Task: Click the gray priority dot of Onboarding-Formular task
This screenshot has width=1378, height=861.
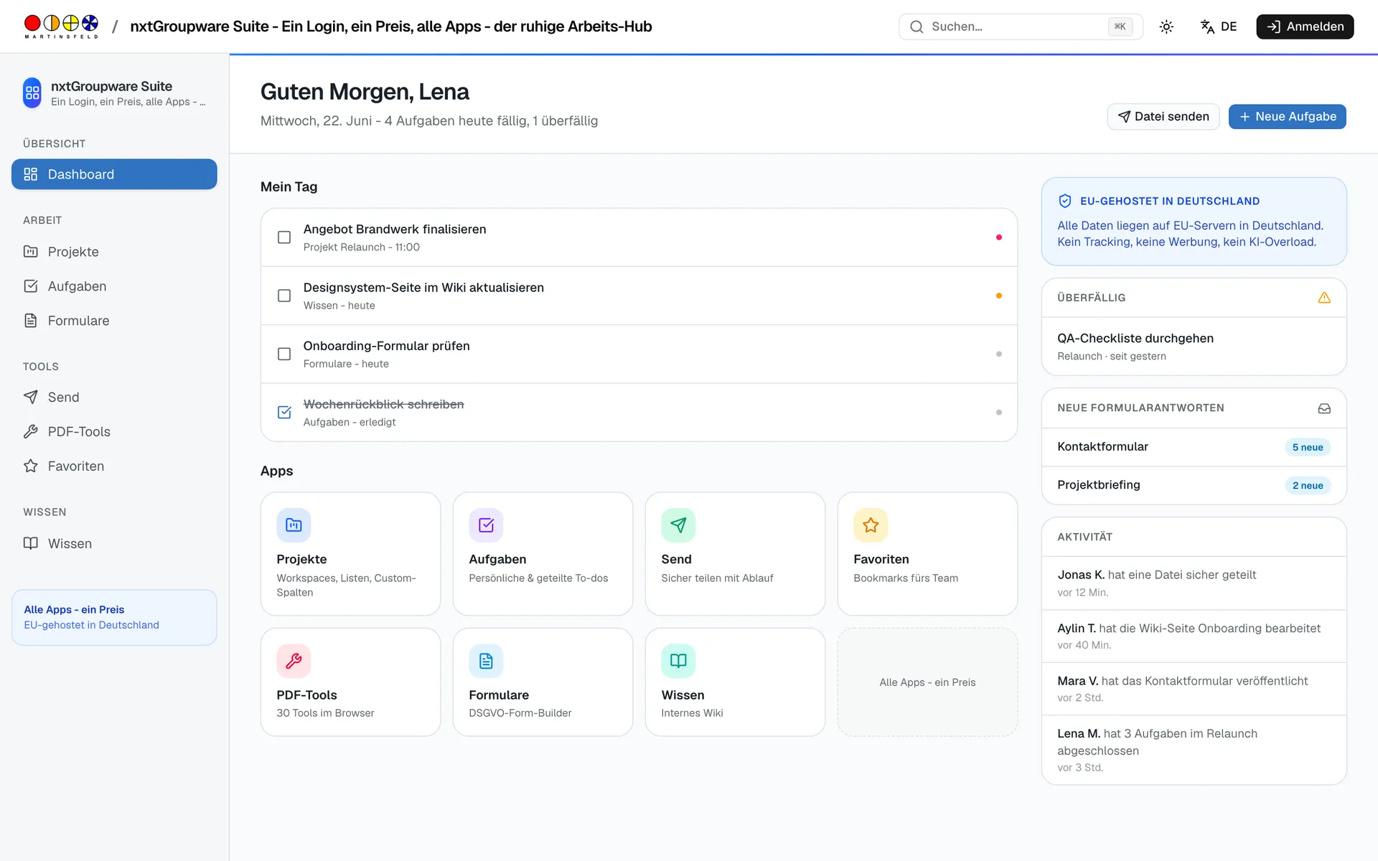Action: 999,354
